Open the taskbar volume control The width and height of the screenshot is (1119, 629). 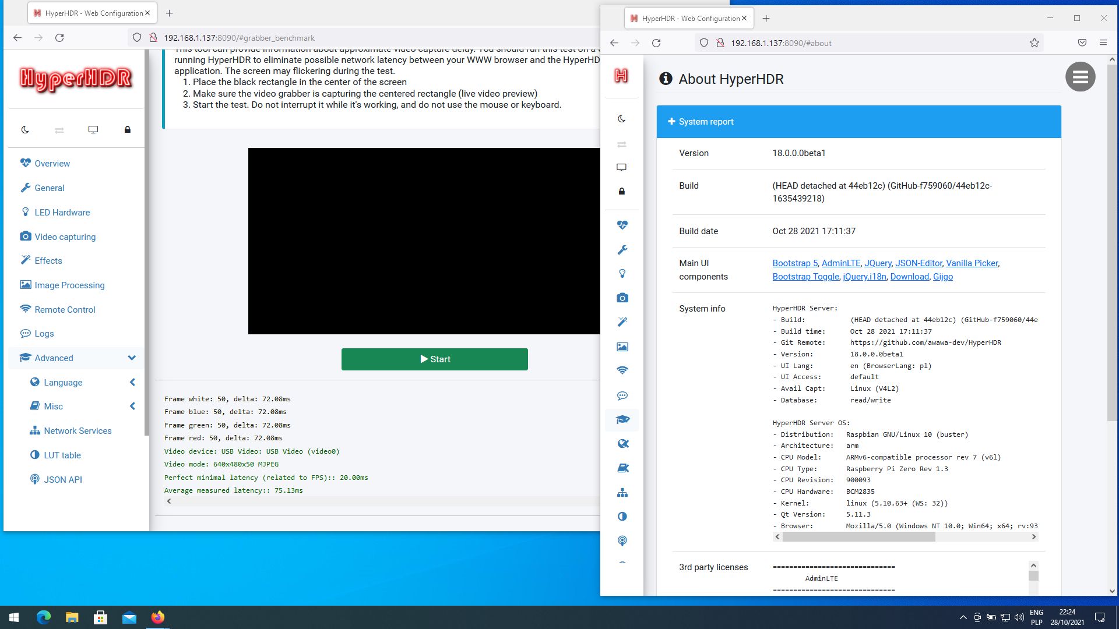1019,617
